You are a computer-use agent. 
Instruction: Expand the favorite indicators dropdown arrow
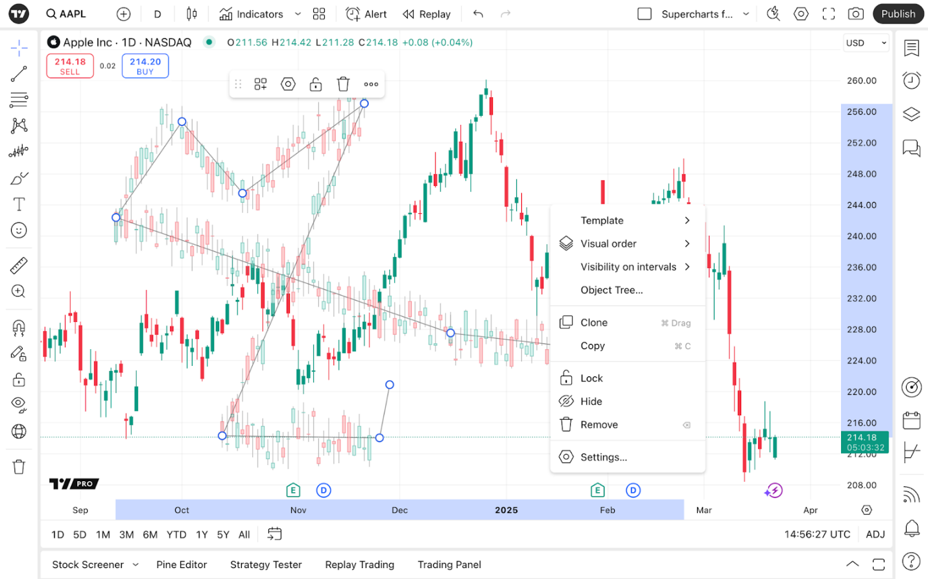pos(298,14)
